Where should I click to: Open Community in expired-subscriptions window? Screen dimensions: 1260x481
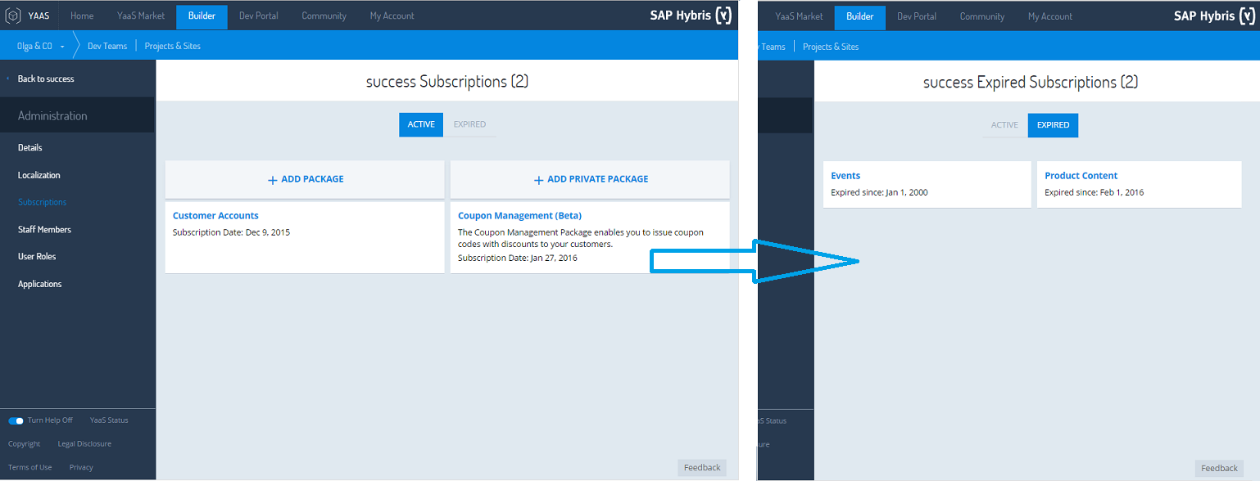tap(982, 16)
